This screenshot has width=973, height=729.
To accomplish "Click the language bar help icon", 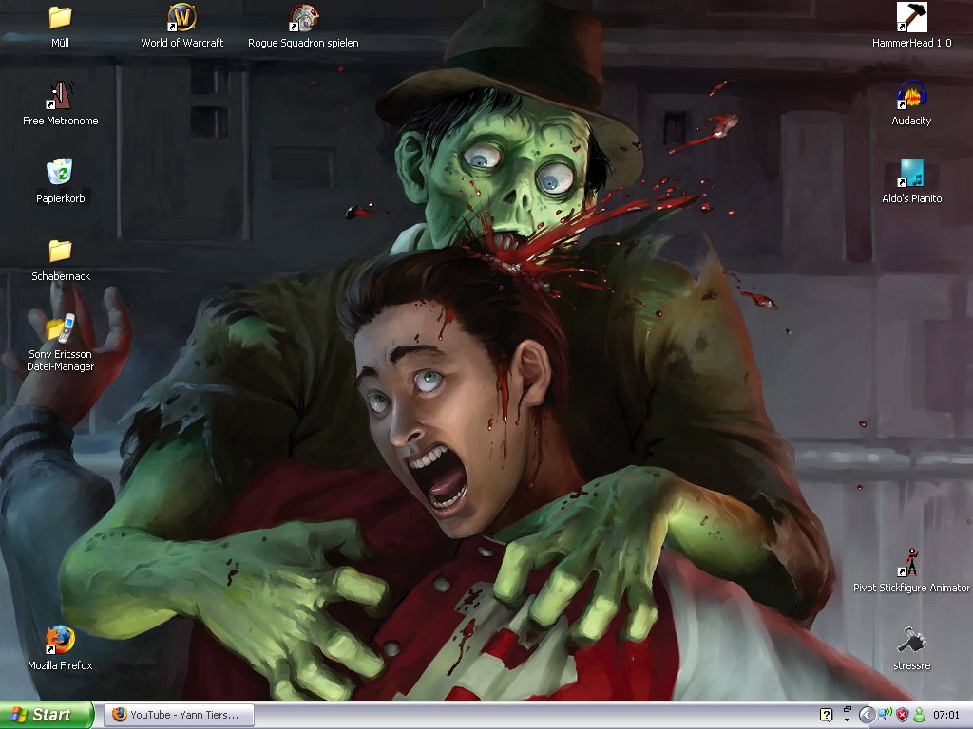I will click(x=826, y=715).
